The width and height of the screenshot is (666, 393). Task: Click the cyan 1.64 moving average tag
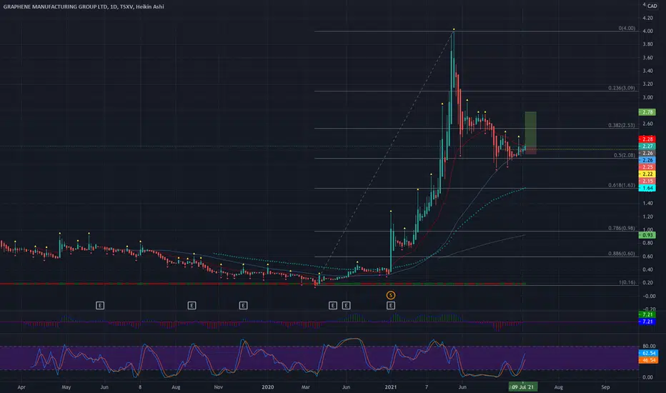tap(647, 188)
